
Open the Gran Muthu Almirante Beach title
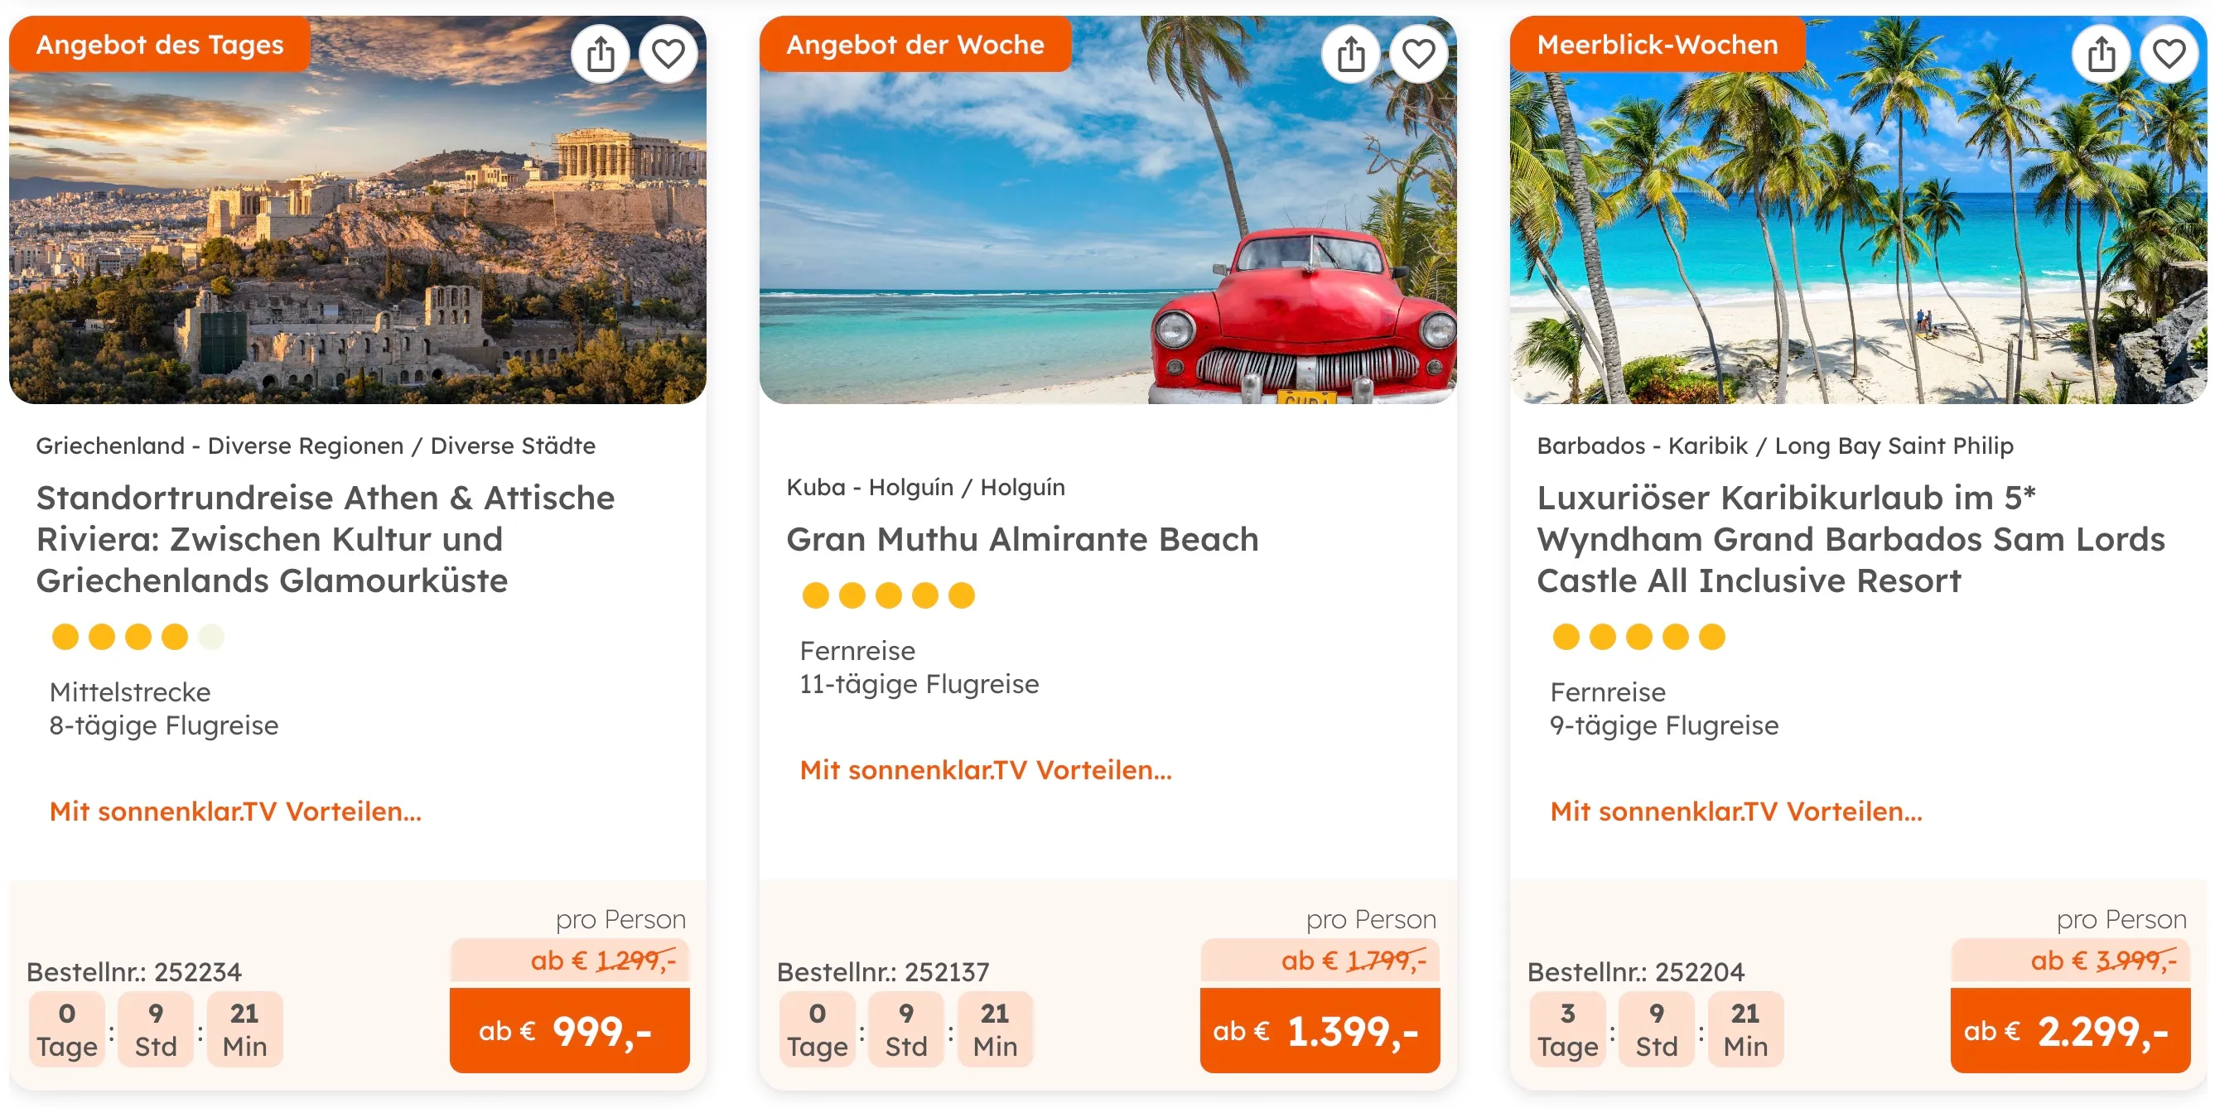point(1022,539)
